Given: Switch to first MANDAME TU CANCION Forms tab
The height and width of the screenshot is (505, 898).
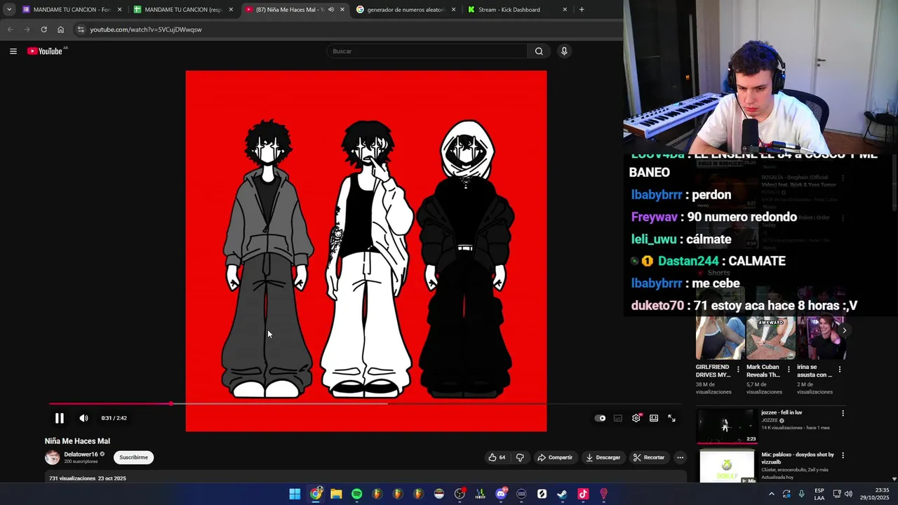Looking at the screenshot, I should [72, 10].
